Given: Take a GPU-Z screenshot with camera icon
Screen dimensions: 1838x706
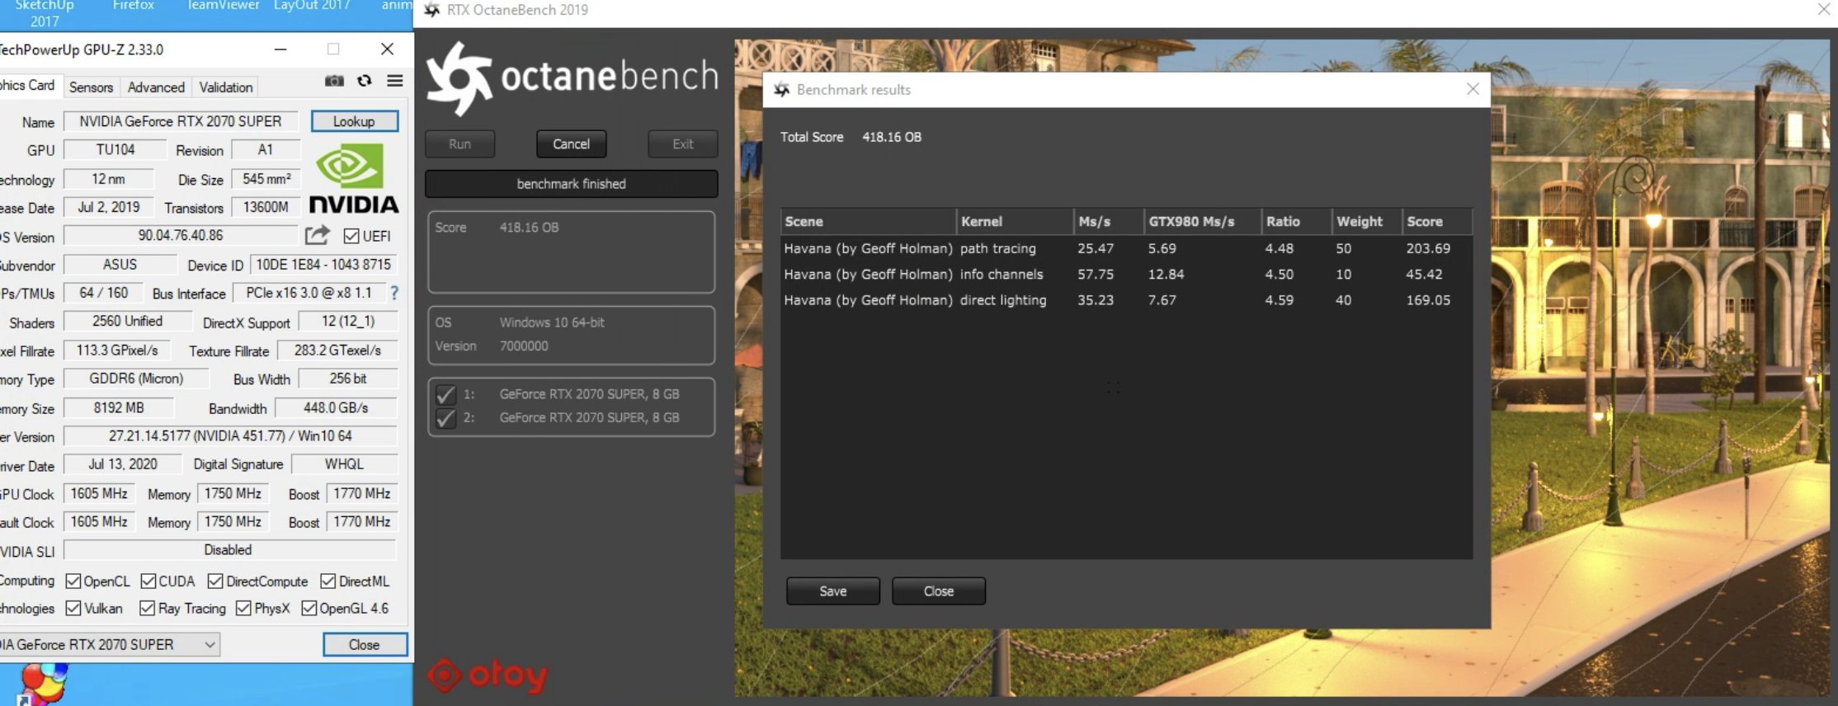Looking at the screenshot, I should coord(334,81).
